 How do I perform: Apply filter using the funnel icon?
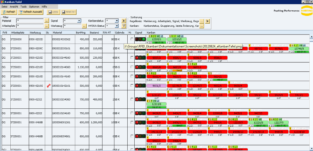click(124, 26)
